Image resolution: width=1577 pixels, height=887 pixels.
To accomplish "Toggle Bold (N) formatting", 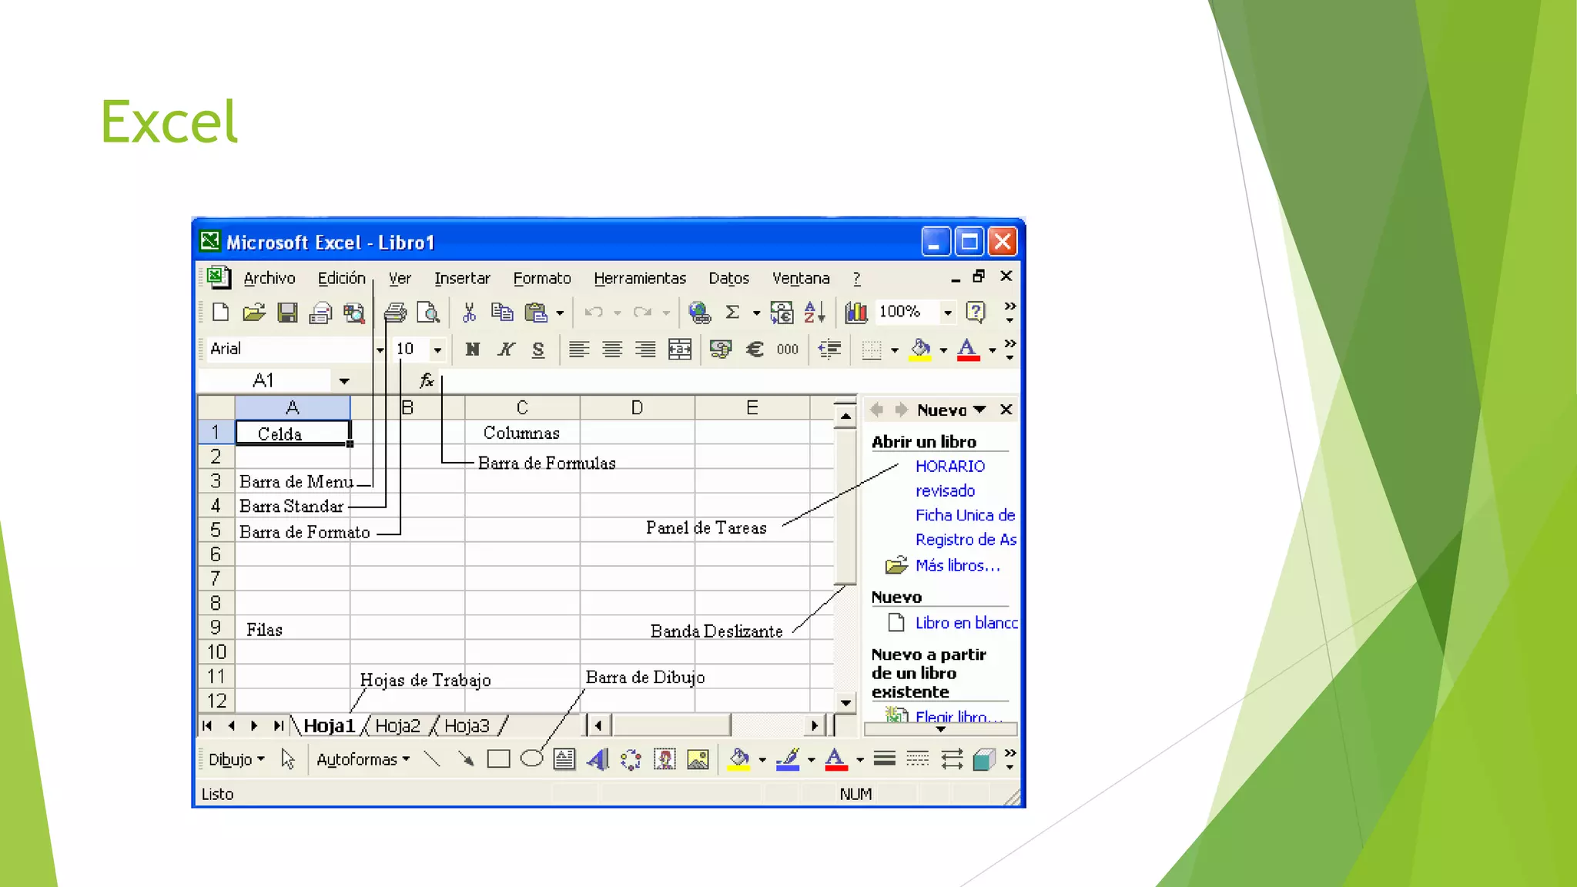I will (472, 350).
